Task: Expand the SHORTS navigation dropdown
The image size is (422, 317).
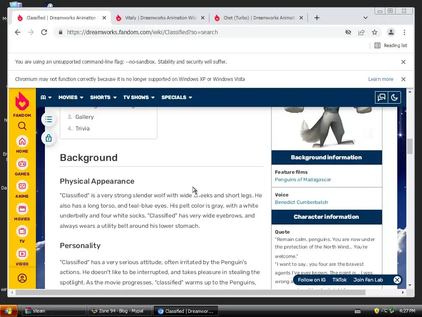Action: (x=103, y=97)
